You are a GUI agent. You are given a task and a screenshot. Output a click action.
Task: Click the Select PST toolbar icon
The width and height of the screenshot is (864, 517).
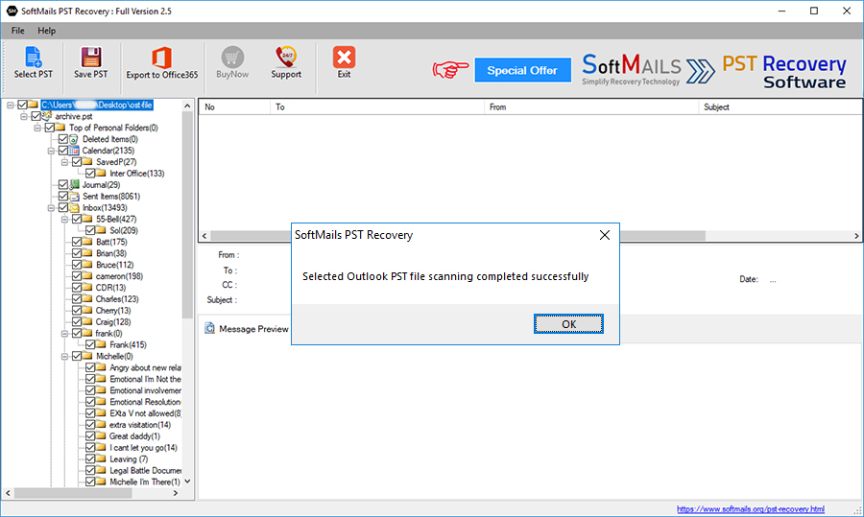tap(33, 58)
